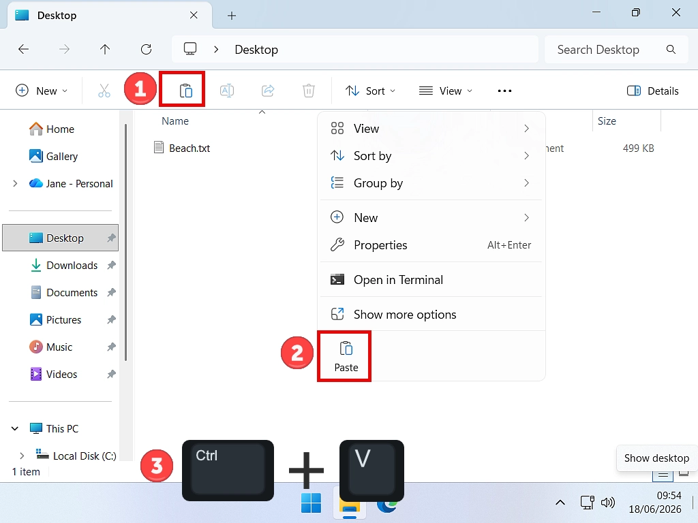
Task: Collapse the This PC tree node
Action: pos(15,429)
